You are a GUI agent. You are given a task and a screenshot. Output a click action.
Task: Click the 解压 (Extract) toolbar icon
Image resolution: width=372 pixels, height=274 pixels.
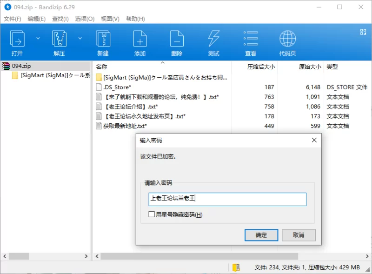pyautogui.click(x=59, y=39)
